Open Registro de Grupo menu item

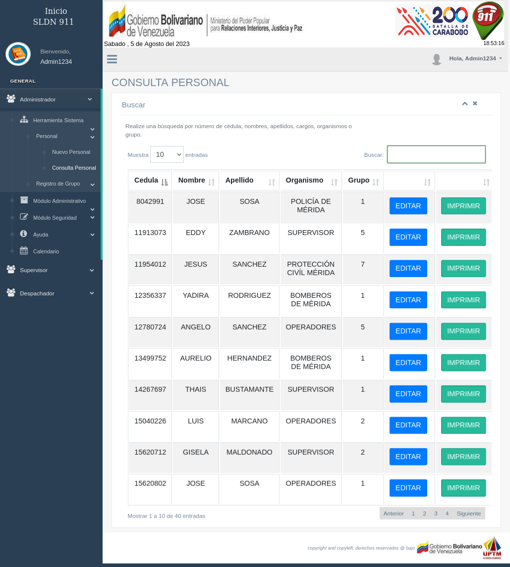click(x=58, y=184)
